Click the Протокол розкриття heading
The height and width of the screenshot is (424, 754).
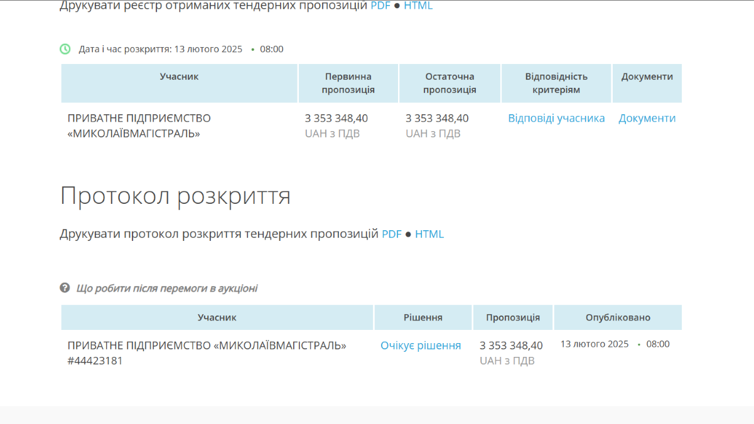175,196
